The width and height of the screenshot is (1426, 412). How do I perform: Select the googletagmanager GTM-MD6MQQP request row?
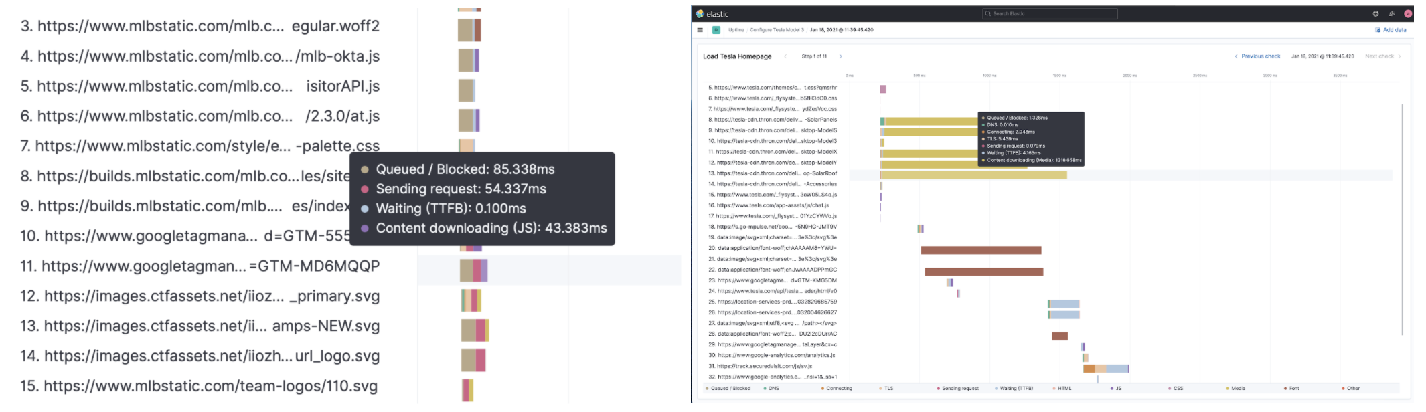(201, 266)
